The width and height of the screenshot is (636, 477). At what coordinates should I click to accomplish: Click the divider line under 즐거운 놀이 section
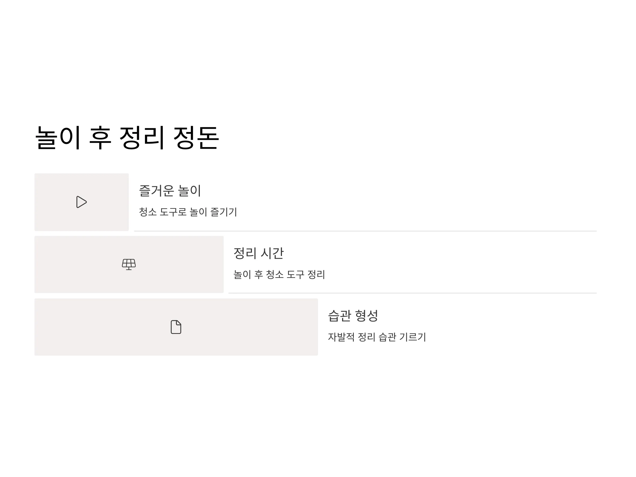365,231
